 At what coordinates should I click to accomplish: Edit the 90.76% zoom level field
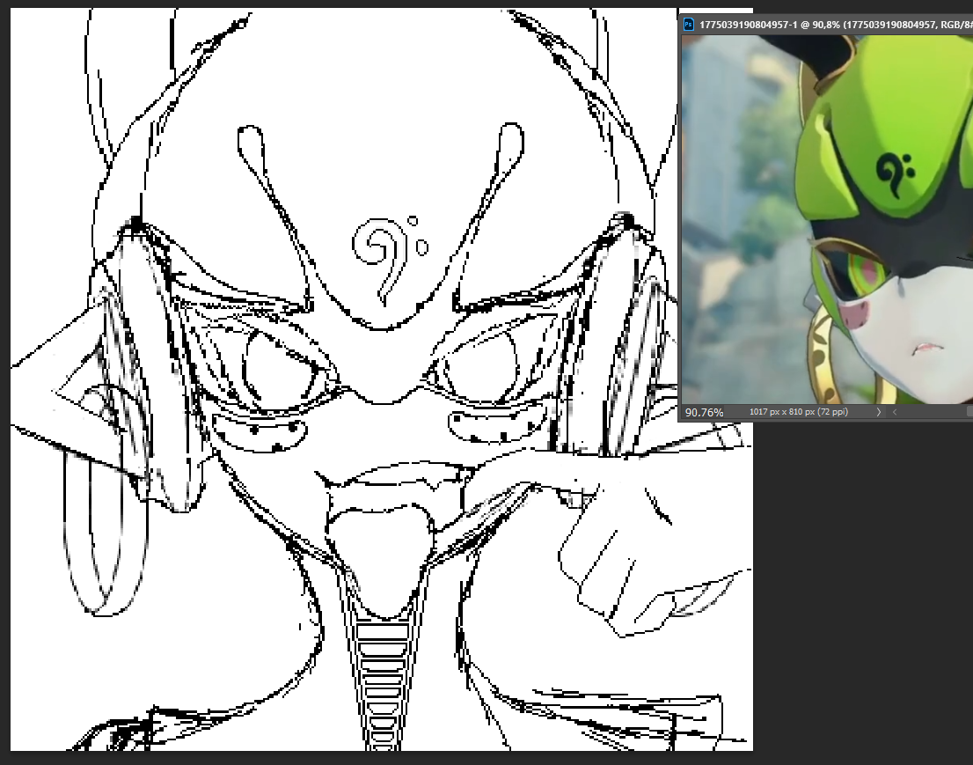[705, 412]
